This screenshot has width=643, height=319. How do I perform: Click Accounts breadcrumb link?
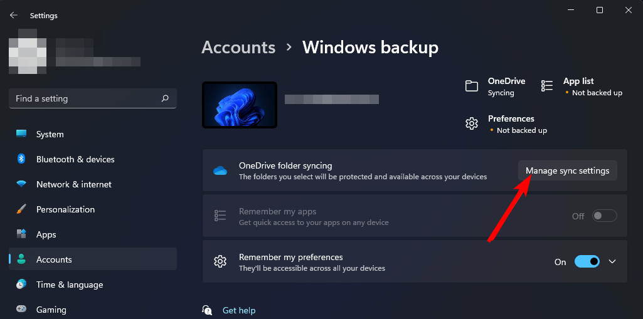[238, 48]
